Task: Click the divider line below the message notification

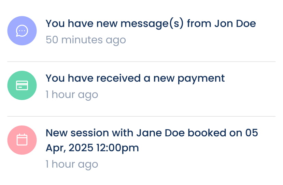Action: coord(141,62)
